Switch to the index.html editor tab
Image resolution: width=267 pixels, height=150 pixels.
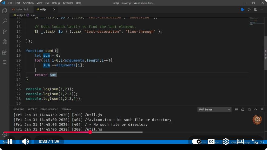click(x=20, y=9)
